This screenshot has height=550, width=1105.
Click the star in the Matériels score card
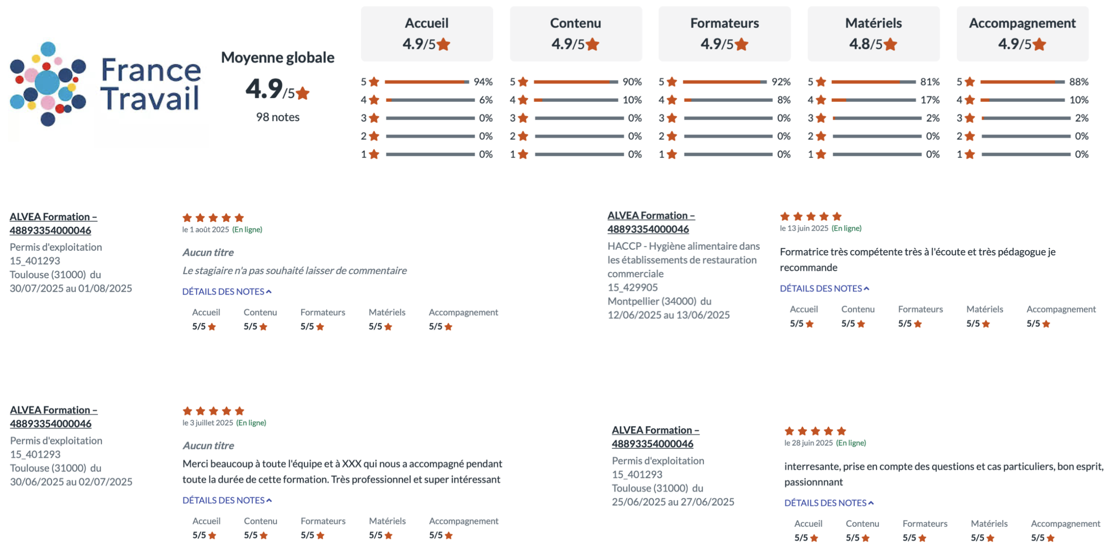click(x=890, y=44)
